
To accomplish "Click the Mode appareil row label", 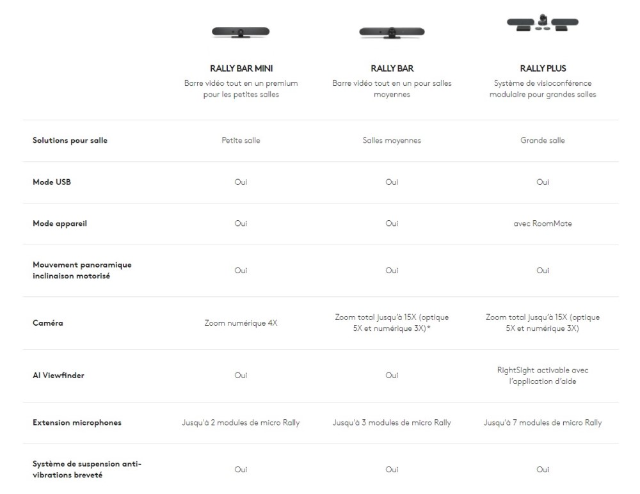I will point(60,224).
